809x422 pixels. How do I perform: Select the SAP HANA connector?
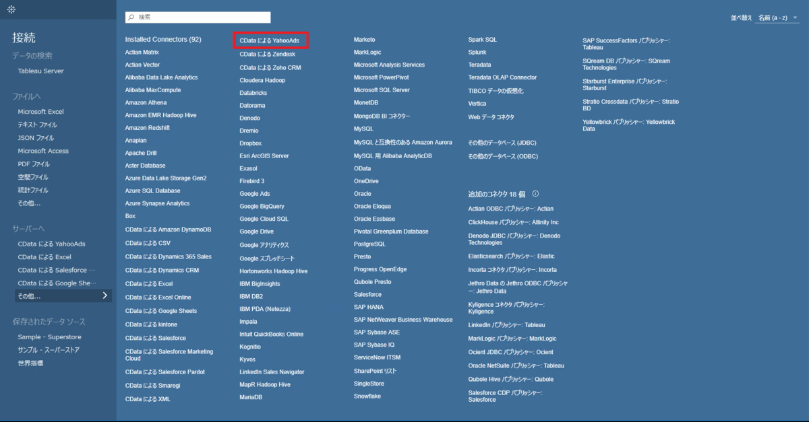(x=369, y=307)
